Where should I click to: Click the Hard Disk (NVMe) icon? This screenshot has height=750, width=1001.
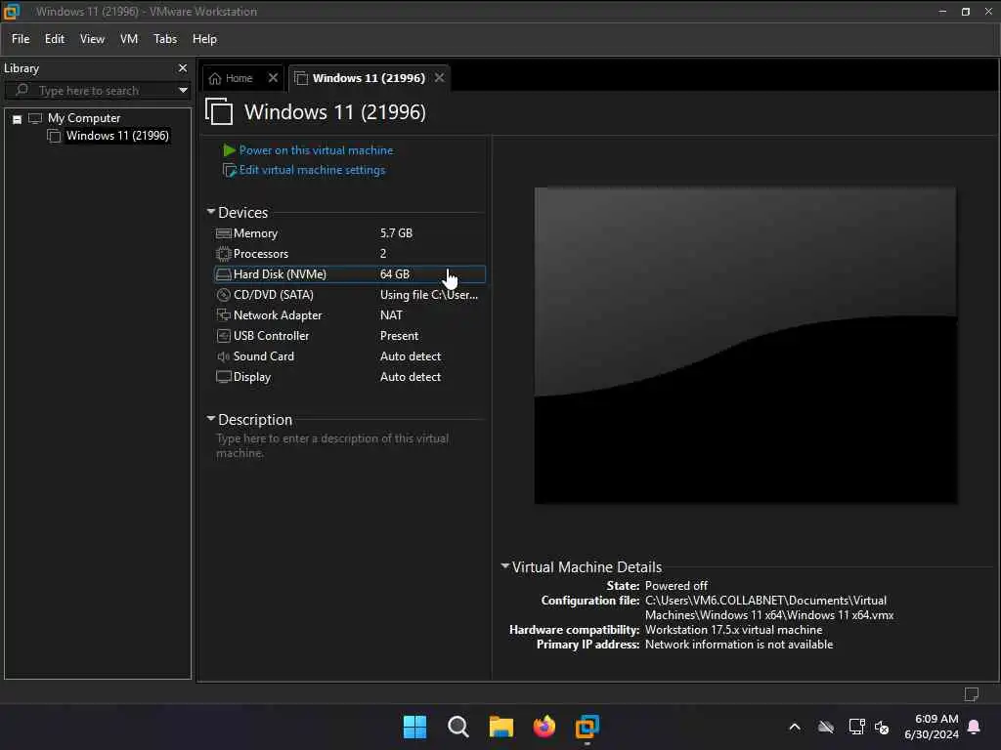(x=224, y=274)
